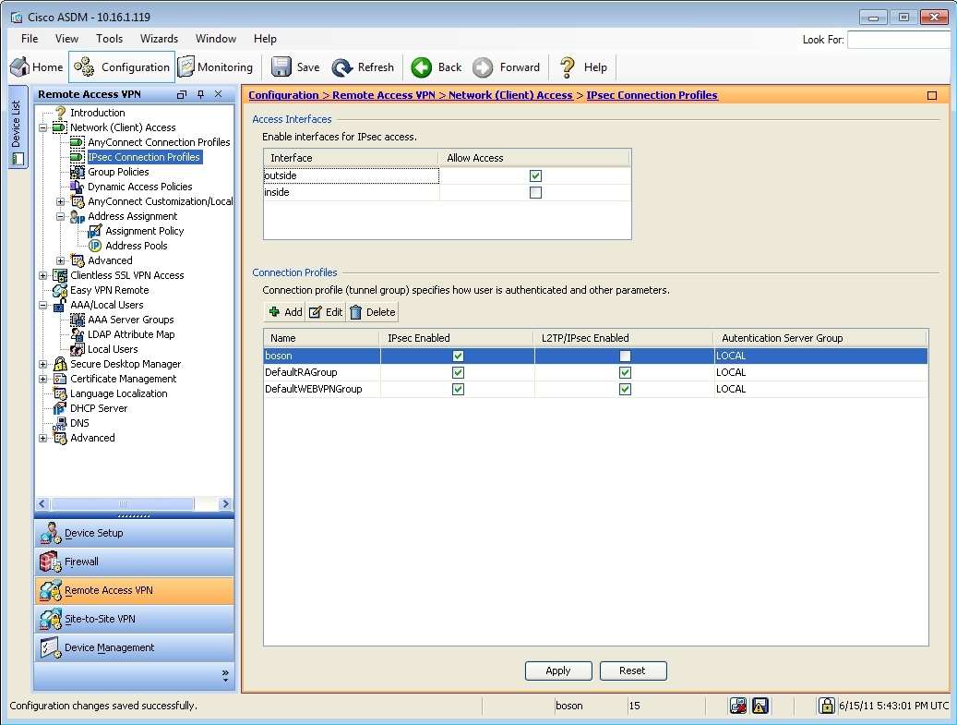Screen dimensions: 957x725
Task: Open the Device Management pane icon
Action: click(x=51, y=647)
